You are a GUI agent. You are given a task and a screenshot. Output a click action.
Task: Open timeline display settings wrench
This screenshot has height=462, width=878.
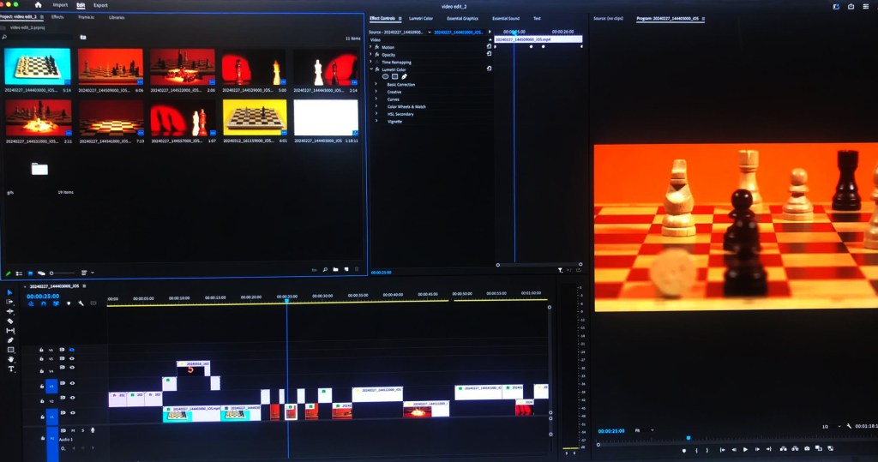pyautogui.click(x=81, y=303)
